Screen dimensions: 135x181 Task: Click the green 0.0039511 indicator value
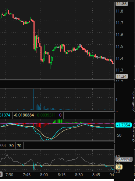click(x=46, y=115)
